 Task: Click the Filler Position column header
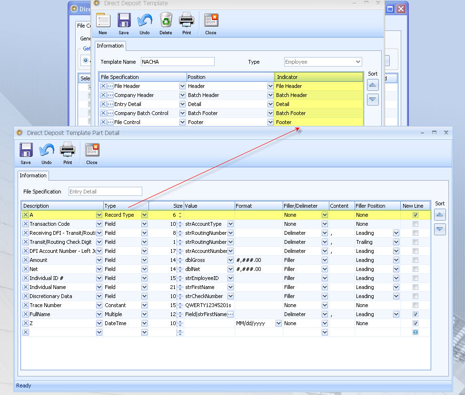coord(377,206)
